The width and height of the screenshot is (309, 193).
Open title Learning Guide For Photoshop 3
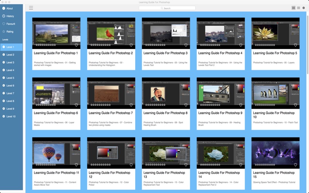(x=166, y=53)
